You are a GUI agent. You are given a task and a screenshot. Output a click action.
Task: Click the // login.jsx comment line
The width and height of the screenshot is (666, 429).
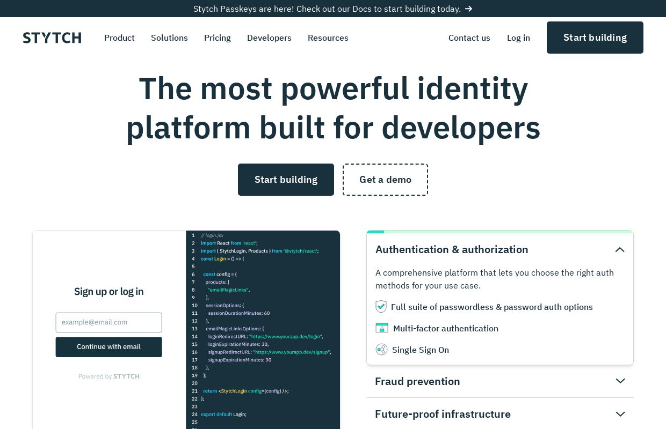(212, 235)
